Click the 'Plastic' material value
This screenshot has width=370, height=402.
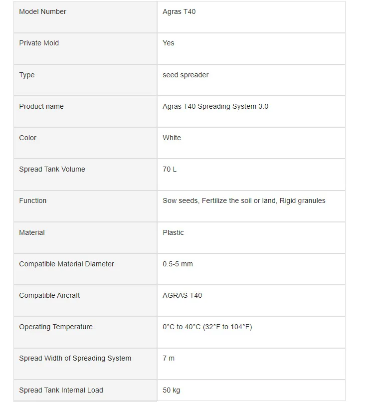click(173, 232)
